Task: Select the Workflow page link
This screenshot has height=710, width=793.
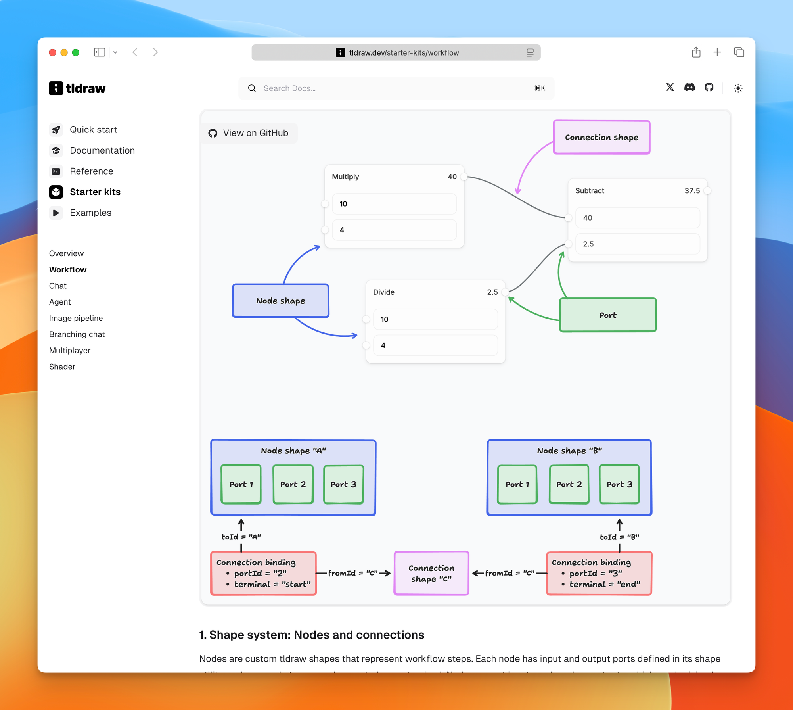Action: pyautogui.click(x=68, y=270)
